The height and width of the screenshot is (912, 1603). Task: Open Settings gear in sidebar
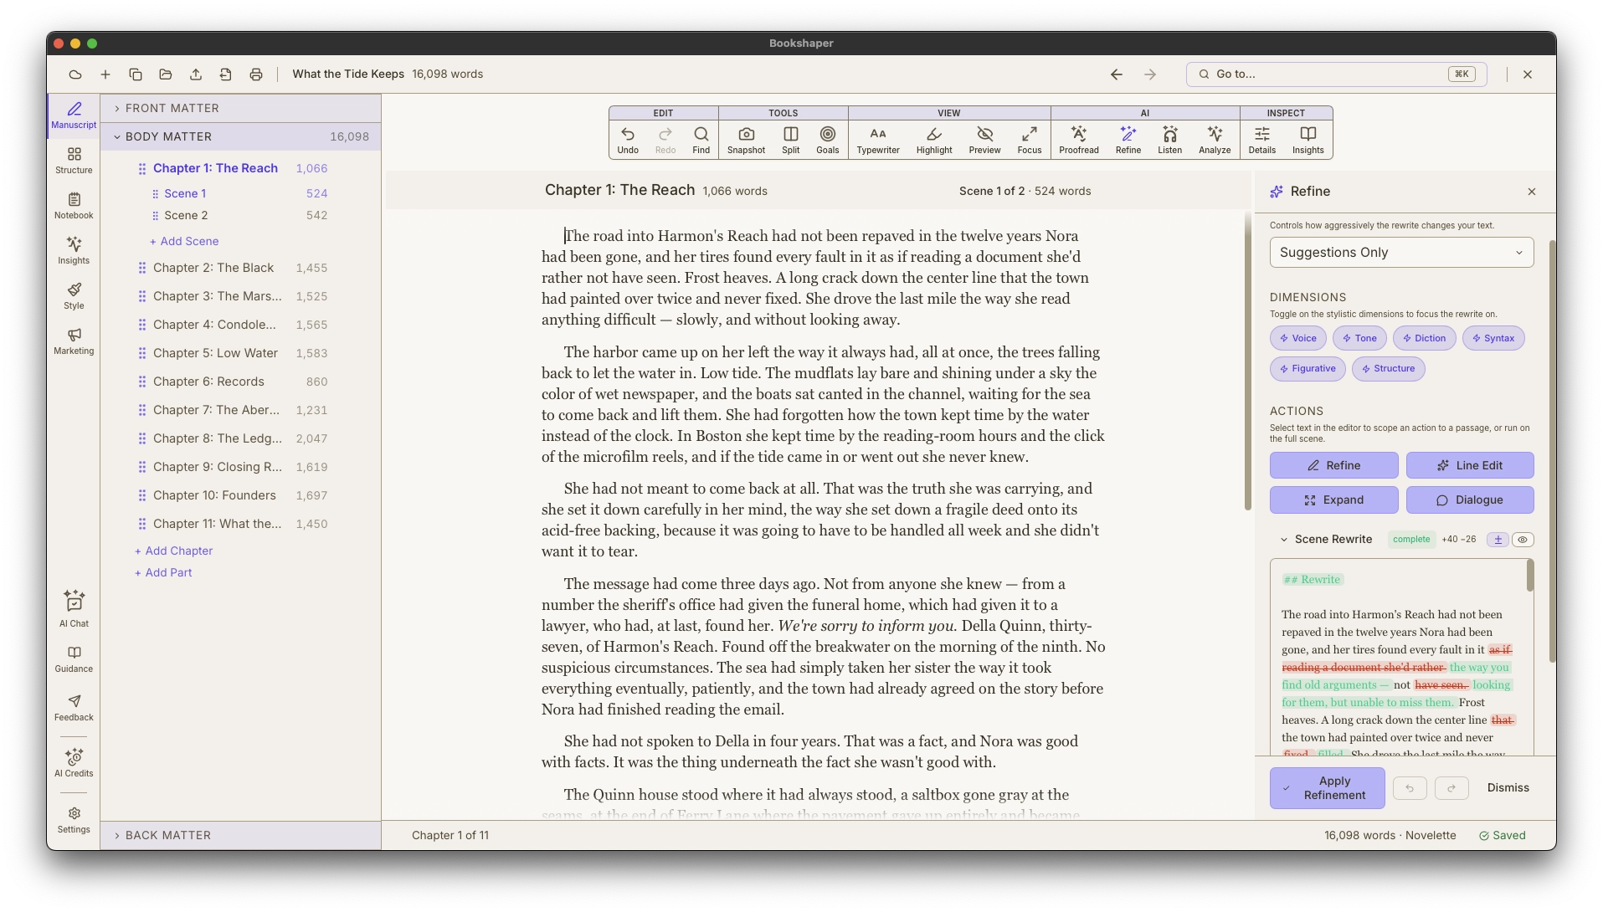tap(74, 820)
